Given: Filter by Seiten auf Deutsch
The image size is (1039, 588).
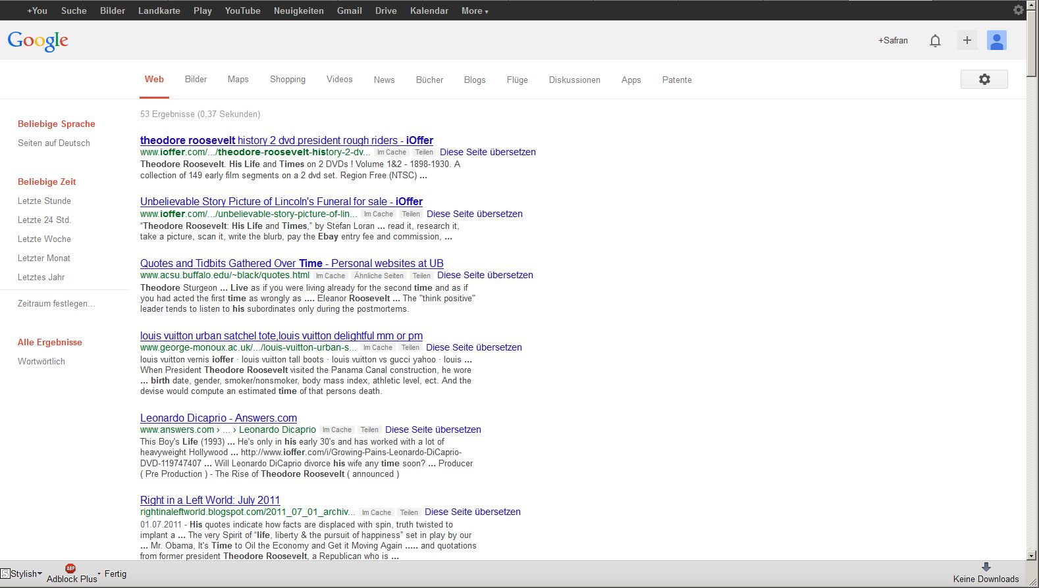Looking at the screenshot, I should coord(54,143).
